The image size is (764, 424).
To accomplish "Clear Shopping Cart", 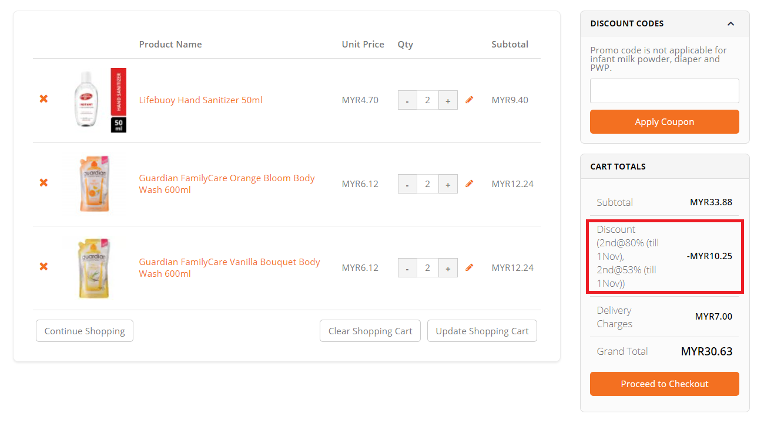I will 370,331.
